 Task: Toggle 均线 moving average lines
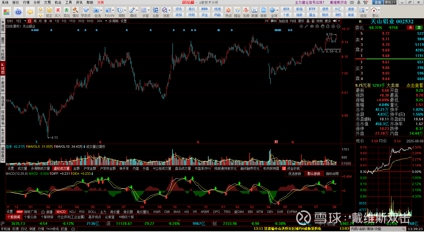pos(293,21)
